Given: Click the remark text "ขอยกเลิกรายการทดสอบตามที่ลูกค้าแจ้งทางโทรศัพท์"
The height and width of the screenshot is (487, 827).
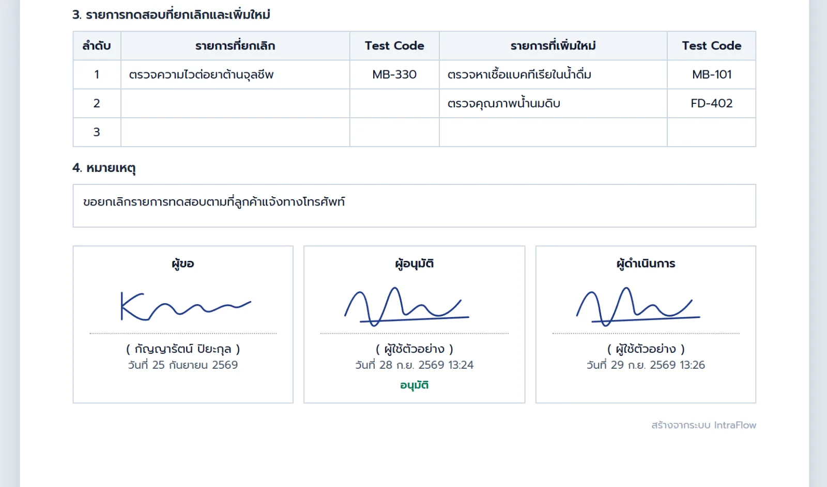Looking at the screenshot, I should [x=214, y=201].
